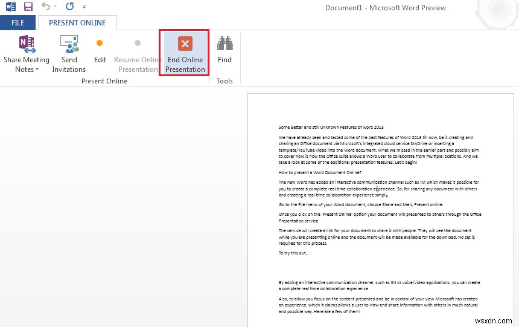Open Find with the binoculars icon

click(224, 50)
